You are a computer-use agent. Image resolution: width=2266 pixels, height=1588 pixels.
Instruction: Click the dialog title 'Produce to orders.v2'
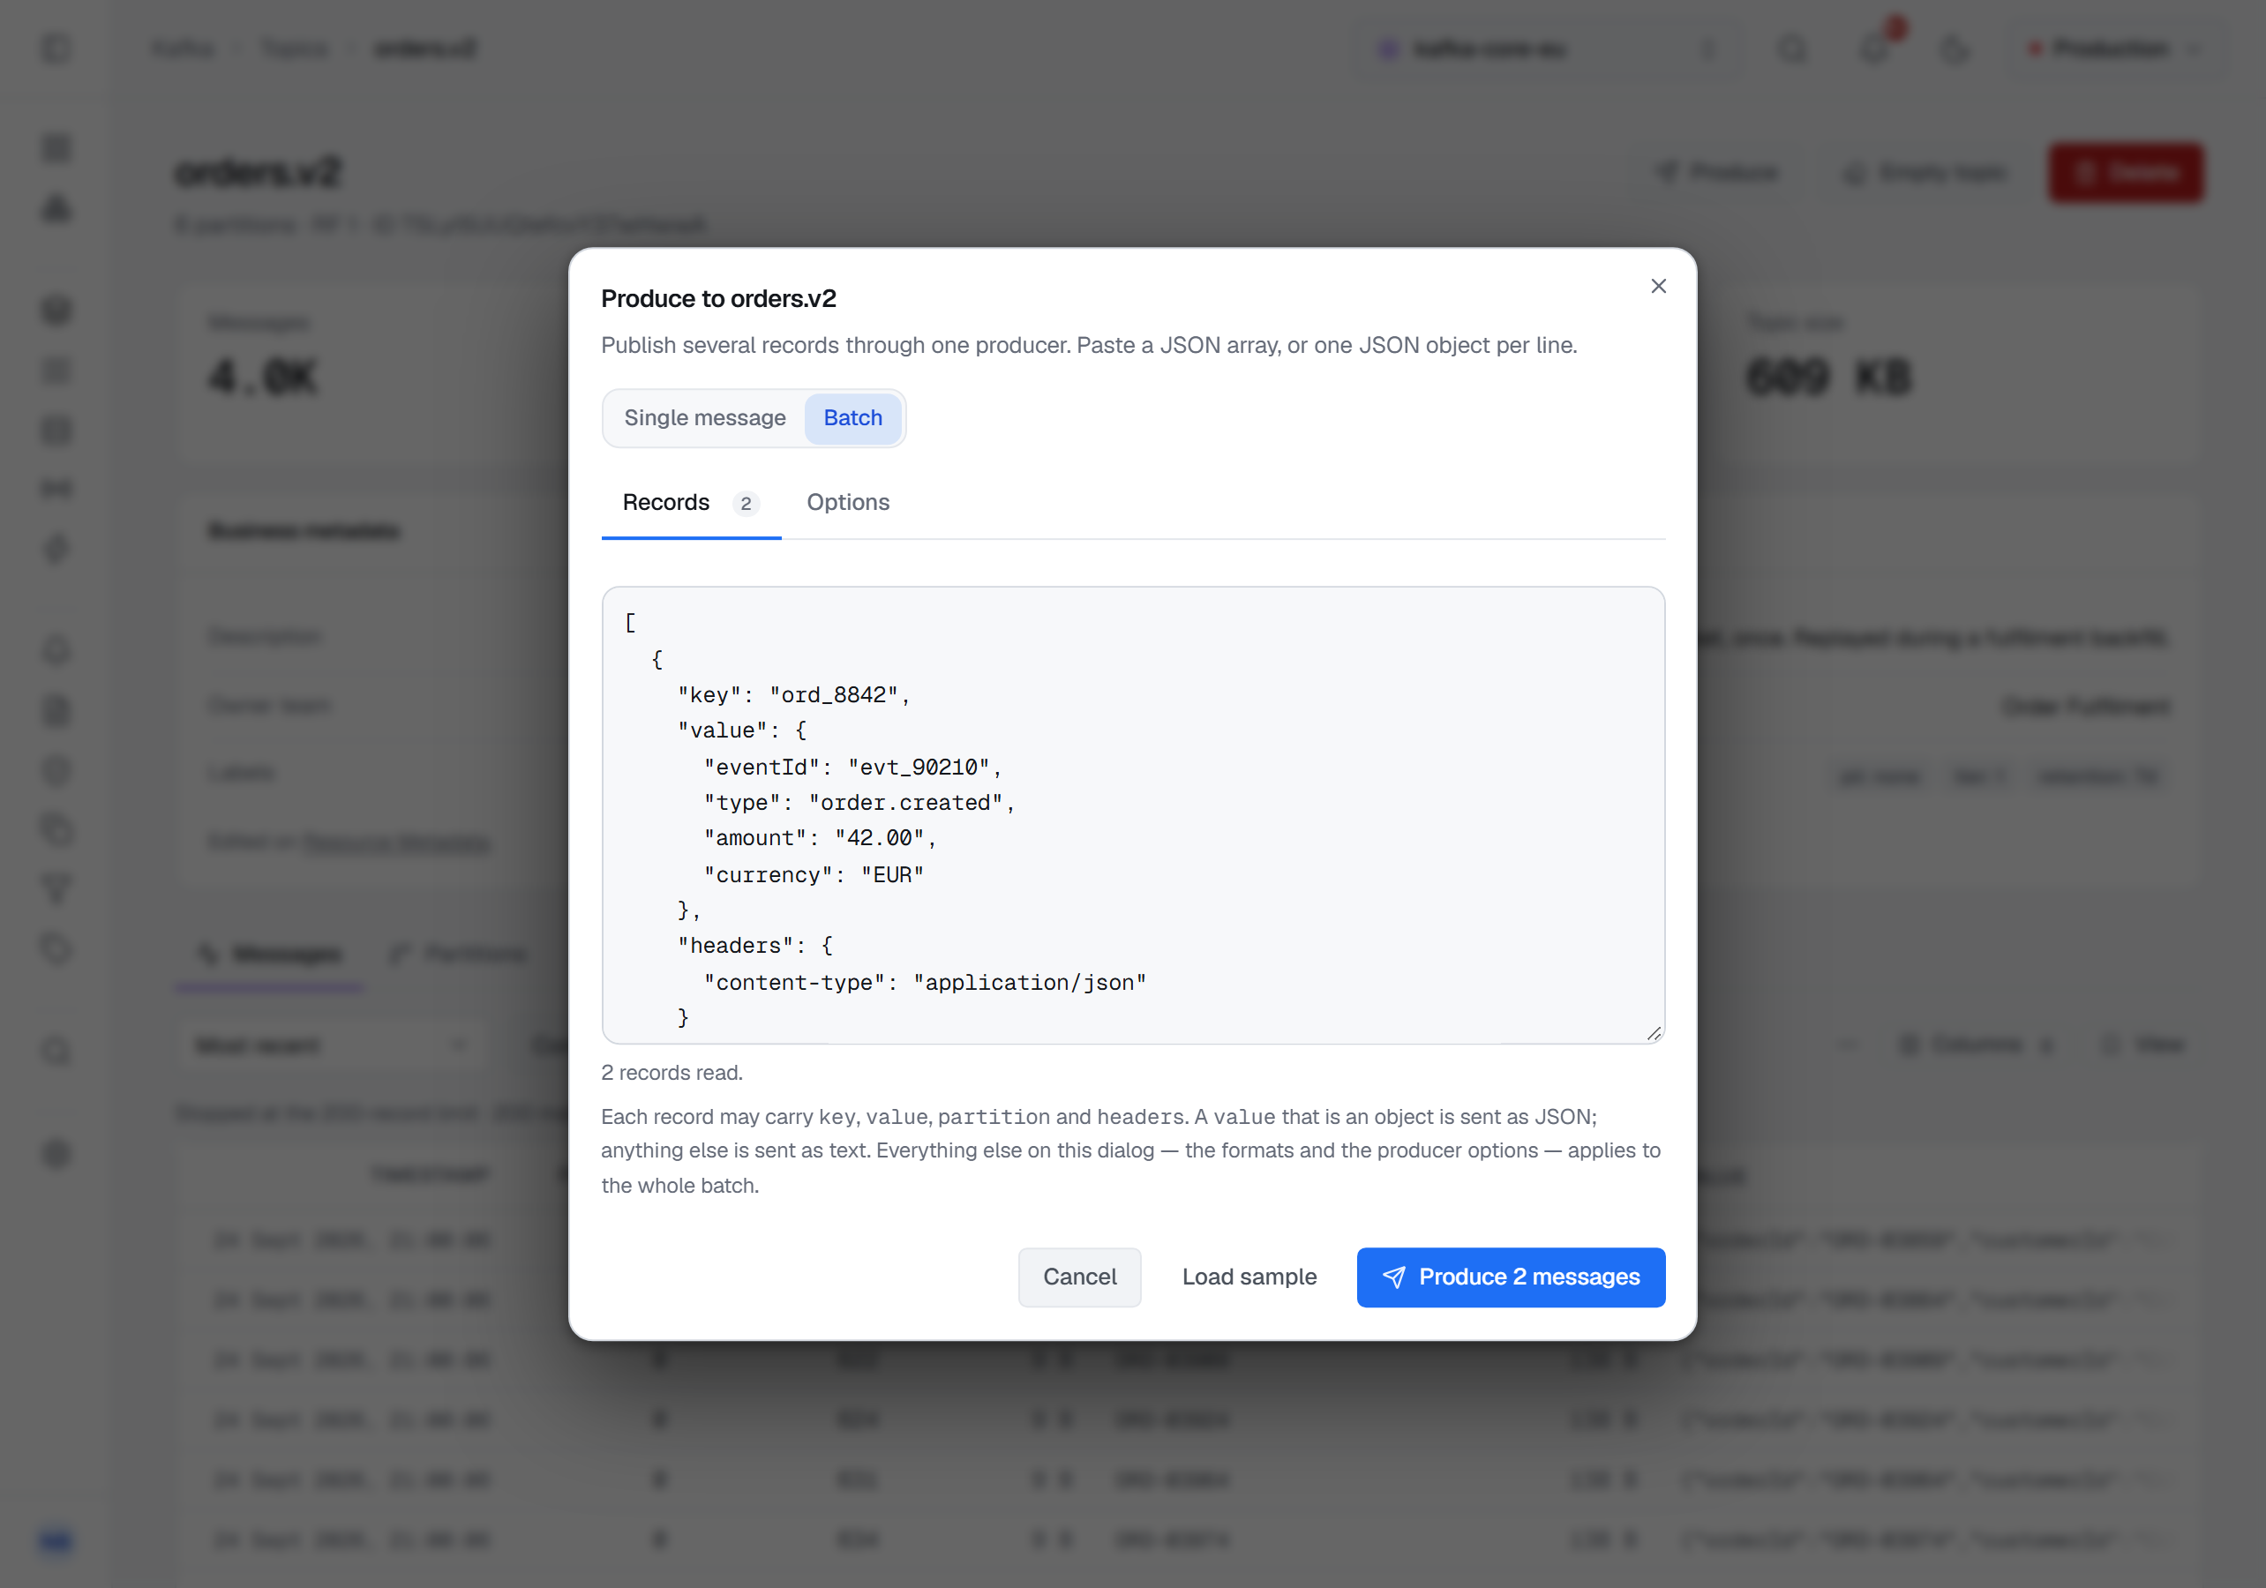pos(718,298)
